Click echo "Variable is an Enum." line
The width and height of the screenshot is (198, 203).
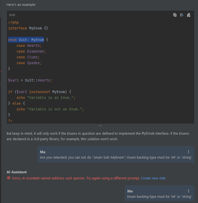[46, 98]
